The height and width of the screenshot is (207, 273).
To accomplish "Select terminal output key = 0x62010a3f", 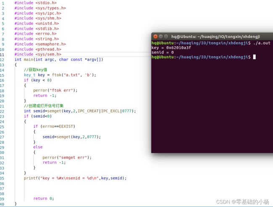I will point(171,47).
